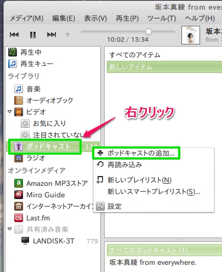Click the Last.fm icon

click(19, 218)
